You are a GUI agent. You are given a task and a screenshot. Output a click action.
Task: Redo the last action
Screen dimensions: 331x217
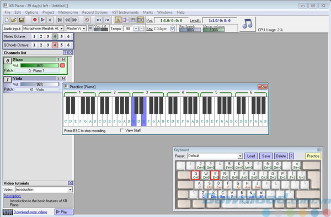[x=106, y=20]
